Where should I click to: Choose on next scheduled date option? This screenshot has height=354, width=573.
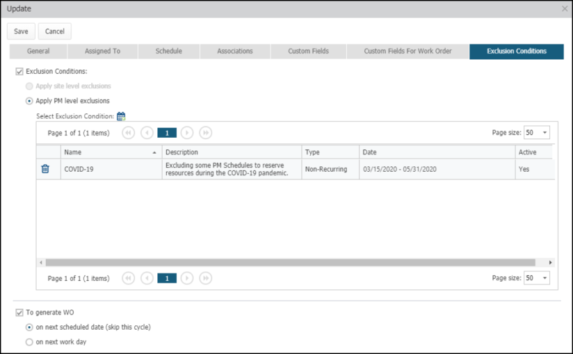click(x=29, y=328)
